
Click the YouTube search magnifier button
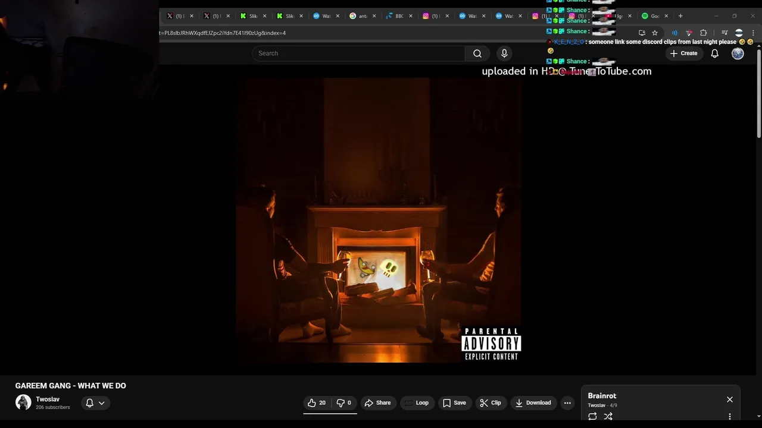pyautogui.click(x=477, y=53)
